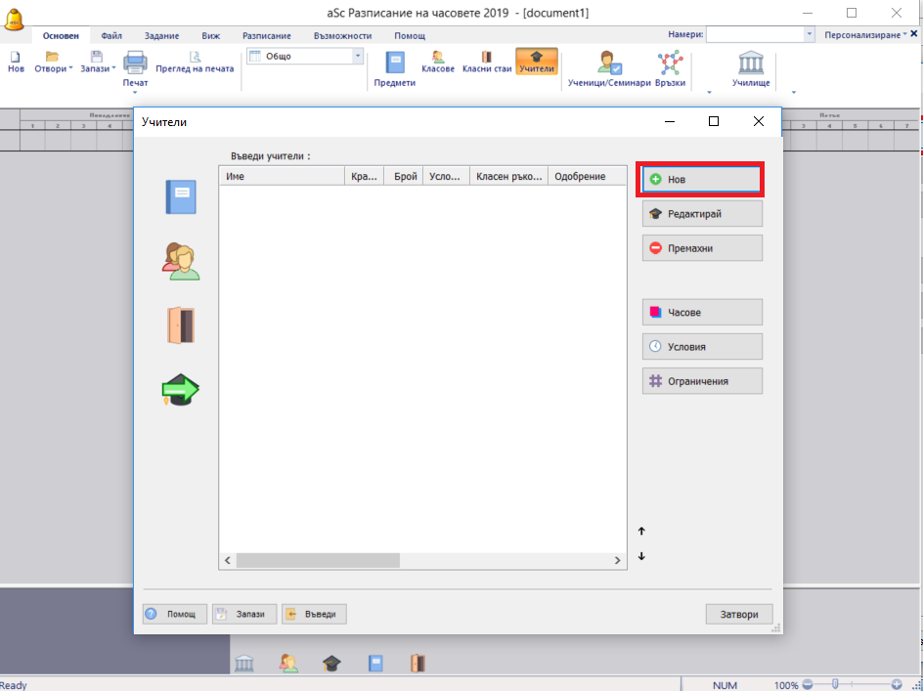Click the Намери search field
Image resolution: width=923 pixels, height=691 pixels.
pyautogui.click(x=755, y=34)
